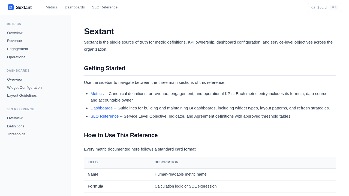Click the Sextant logo icon
This screenshot has width=349, height=196.
(x=11, y=7)
